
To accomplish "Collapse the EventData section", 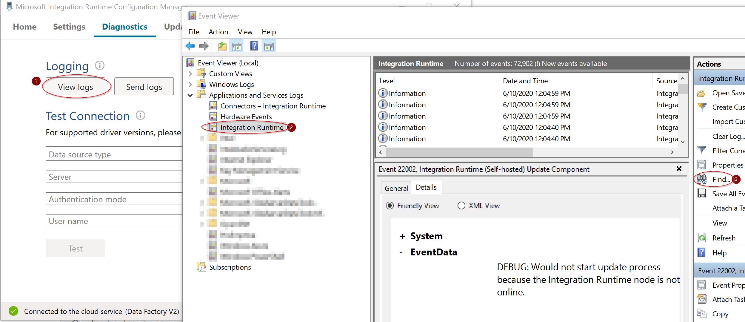I will pos(401,253).
